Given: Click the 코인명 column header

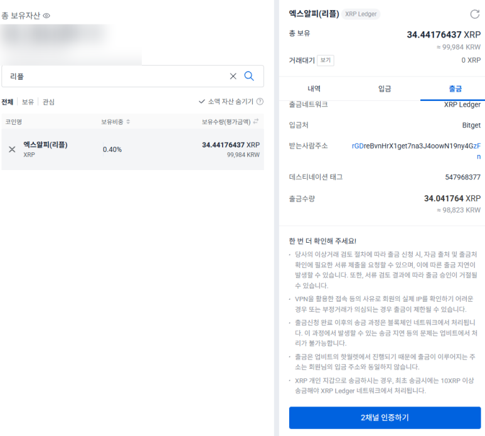Looking at the screenshot, I should (14, 122).
